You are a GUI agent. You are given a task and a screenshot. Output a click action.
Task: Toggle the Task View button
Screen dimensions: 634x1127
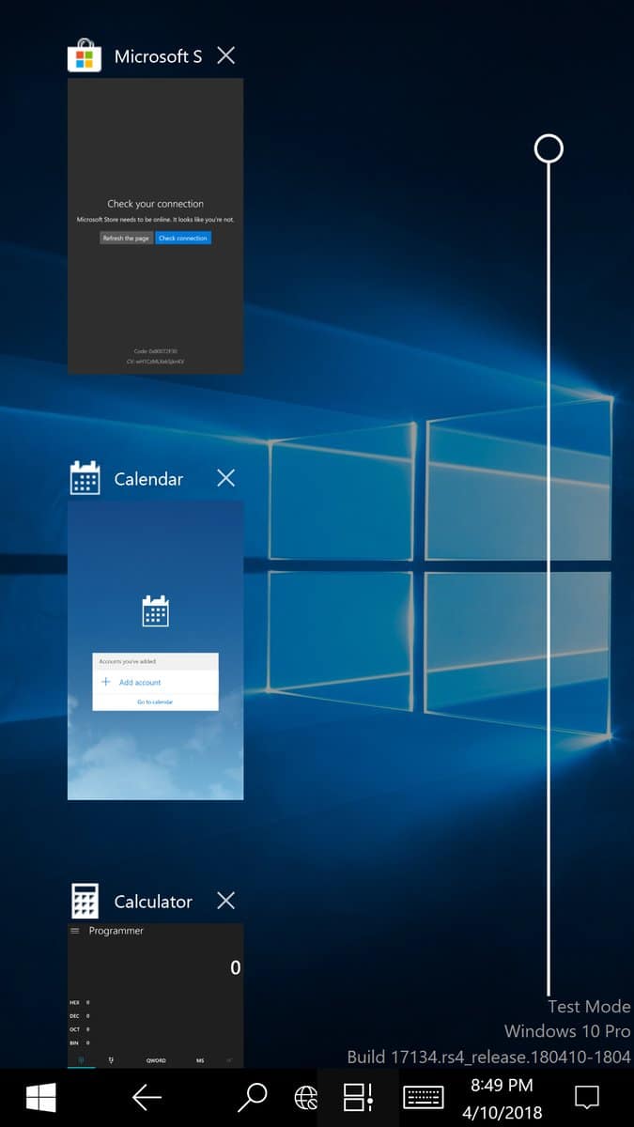(358, 1097)
